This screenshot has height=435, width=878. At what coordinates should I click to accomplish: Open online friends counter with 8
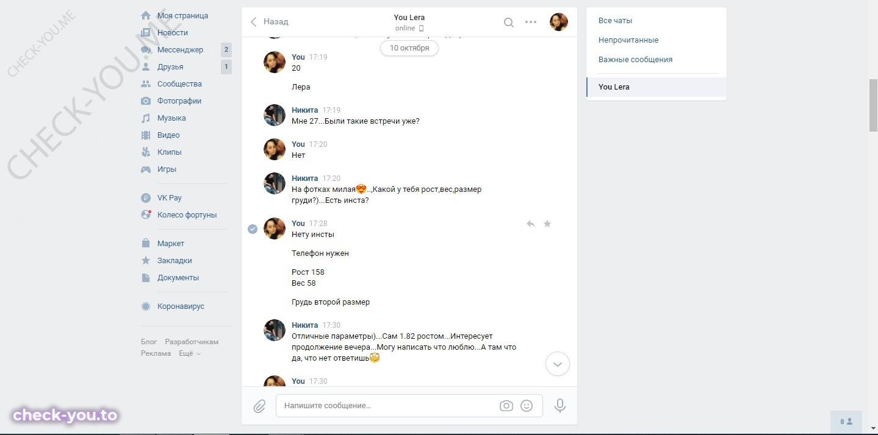(846, 421)
